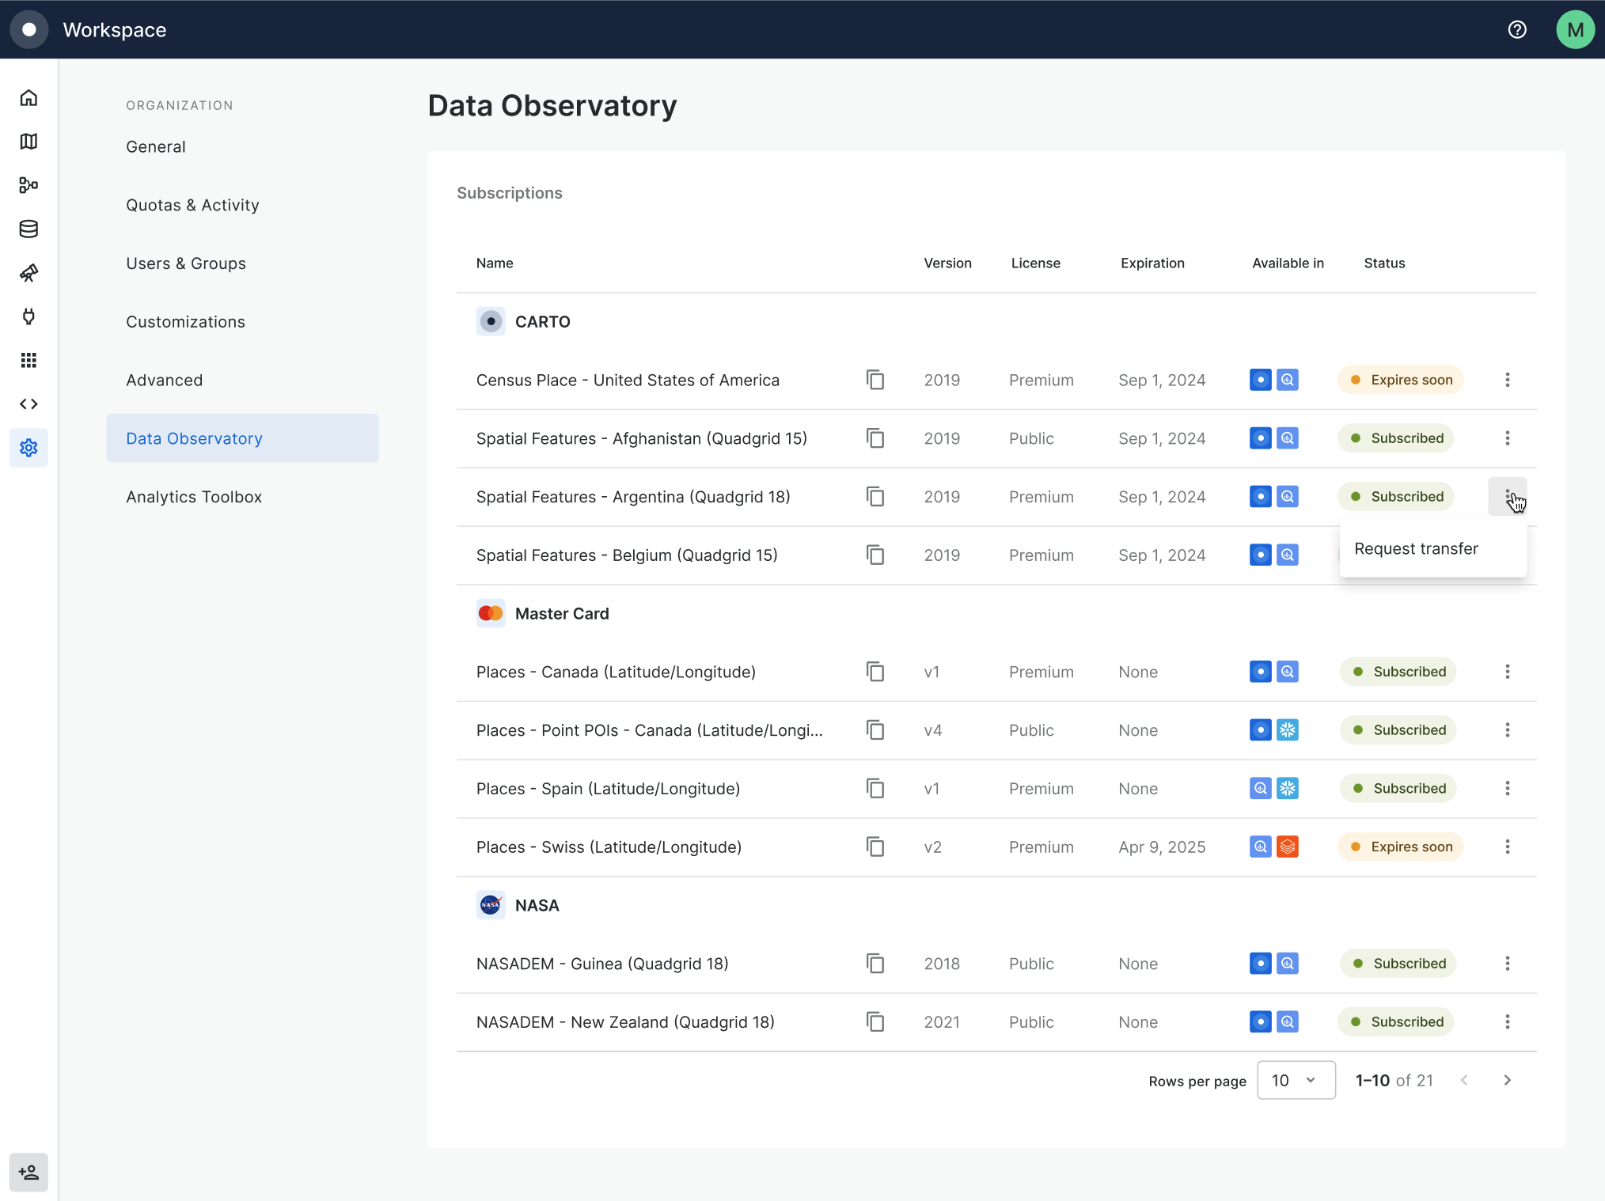Open Connections plug icon in sidebar
This screenshot has height=1201, width=1605.
pyautogui.click(x=28, y=316)
